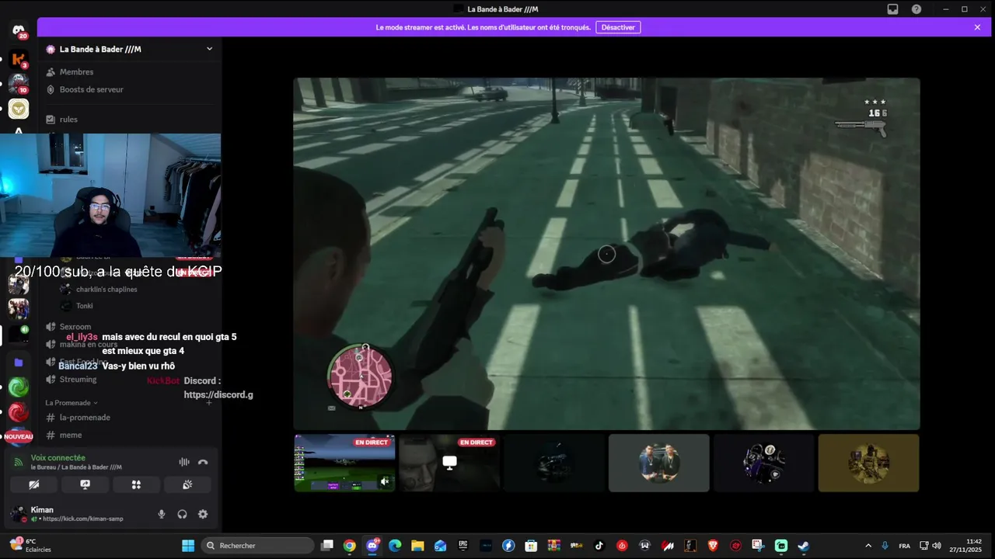The height and width of the screenshot is (559, 995).
Task: Open TikTok from the taskbar
Action: tap(599, 546)
